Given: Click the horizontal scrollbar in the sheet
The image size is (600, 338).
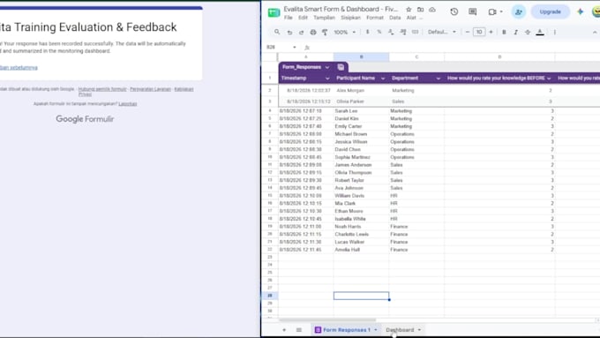Looking at the screenshot, I should point(327,320).
